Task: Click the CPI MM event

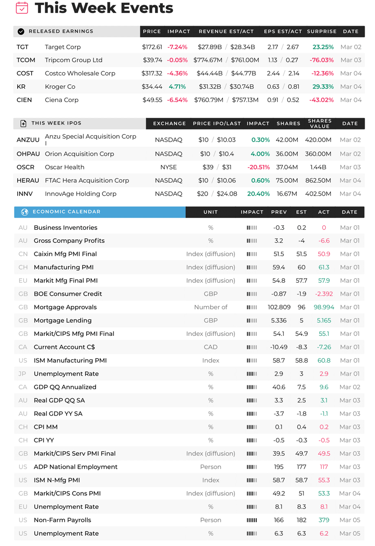Action: point(46,427)
